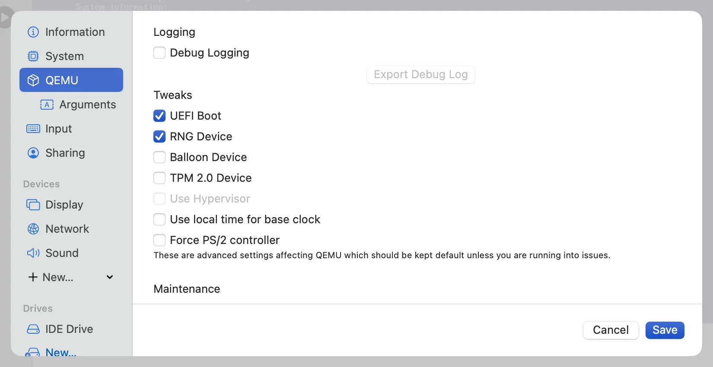Save the VM settings
This screenshot has width=713, height=367.
point(665,330)
